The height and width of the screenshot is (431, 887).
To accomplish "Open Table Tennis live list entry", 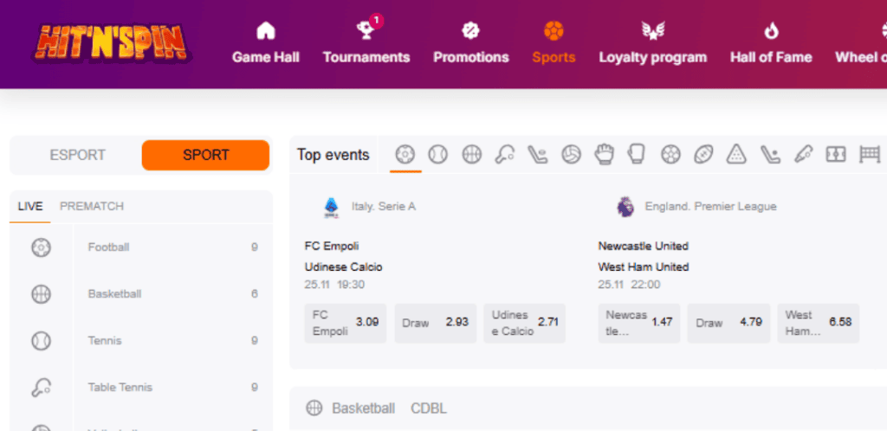I will [x=141, y=388].
